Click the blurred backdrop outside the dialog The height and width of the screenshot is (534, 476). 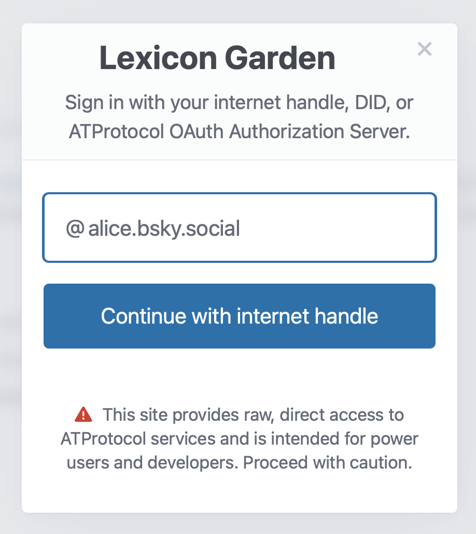point(10,260)
